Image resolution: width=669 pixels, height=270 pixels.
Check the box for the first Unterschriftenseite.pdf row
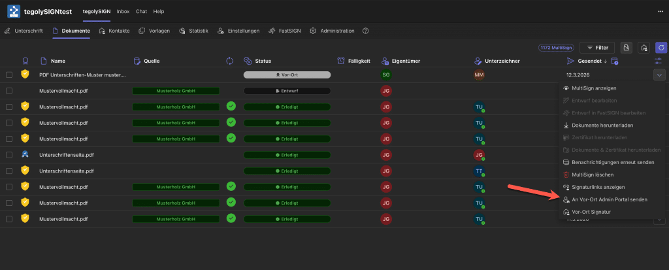tap(9, 155)
